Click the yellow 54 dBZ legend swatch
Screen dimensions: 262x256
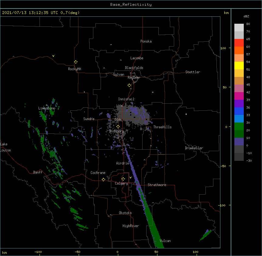239,65
